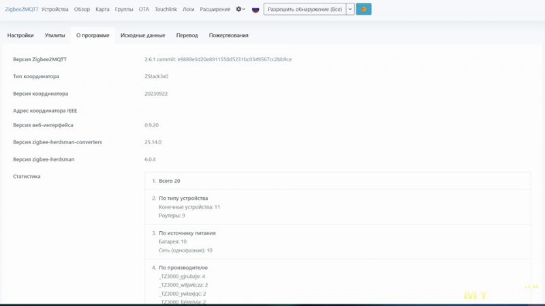Click the По типу устройства heading

pos(183,198)
